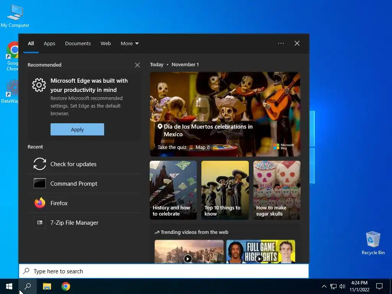Open Command Prompt from Recent list
Viewport: 392px width, 294px height.
click(84, 183)
